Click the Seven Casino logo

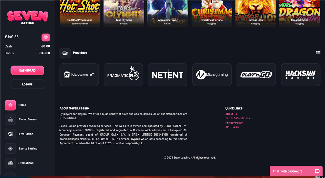click(27, 18)
